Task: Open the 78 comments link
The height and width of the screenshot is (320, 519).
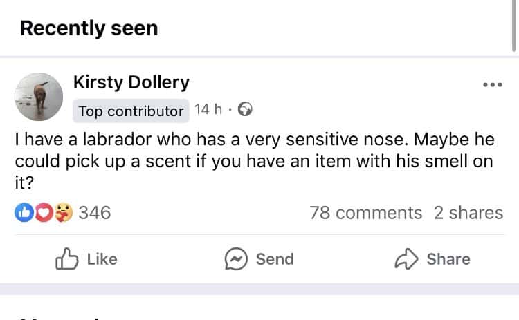Action: [366, 213]
